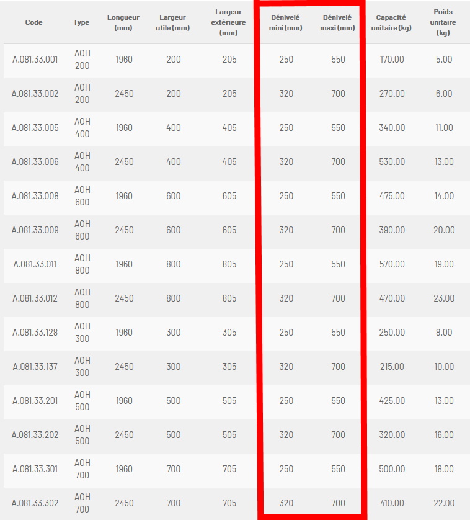Click the Largeur utile (mm) header
The height and width of the screenshot is (520, 470).
click(173, 22)
